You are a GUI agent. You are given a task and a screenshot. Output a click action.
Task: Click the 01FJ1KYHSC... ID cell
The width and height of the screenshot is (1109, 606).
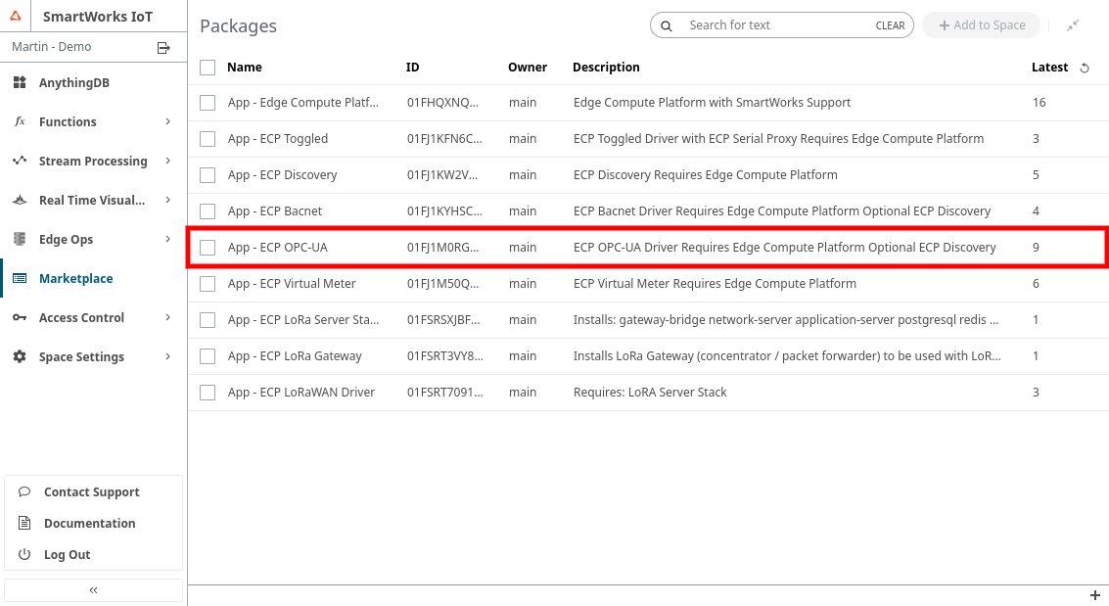point(444,210)
